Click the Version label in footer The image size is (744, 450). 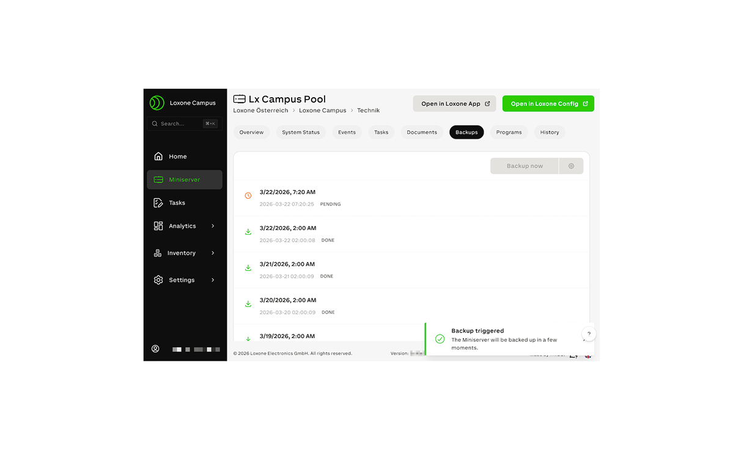click(x=399, y=353)
